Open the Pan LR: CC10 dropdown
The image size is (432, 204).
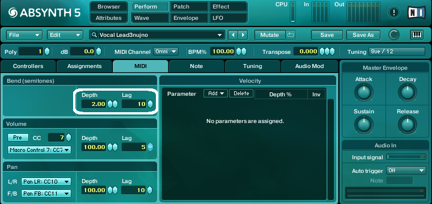point(46,182)
